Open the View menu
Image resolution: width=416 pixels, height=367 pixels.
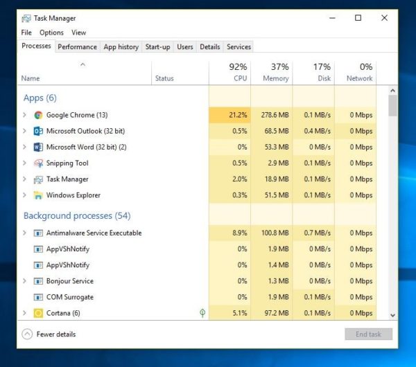coord(78,33)
